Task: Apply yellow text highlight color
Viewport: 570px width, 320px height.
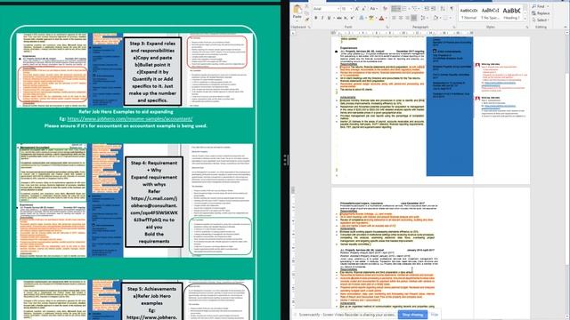Action: coord(370,18)
